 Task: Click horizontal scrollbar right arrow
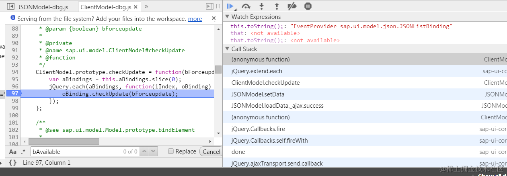210,141
